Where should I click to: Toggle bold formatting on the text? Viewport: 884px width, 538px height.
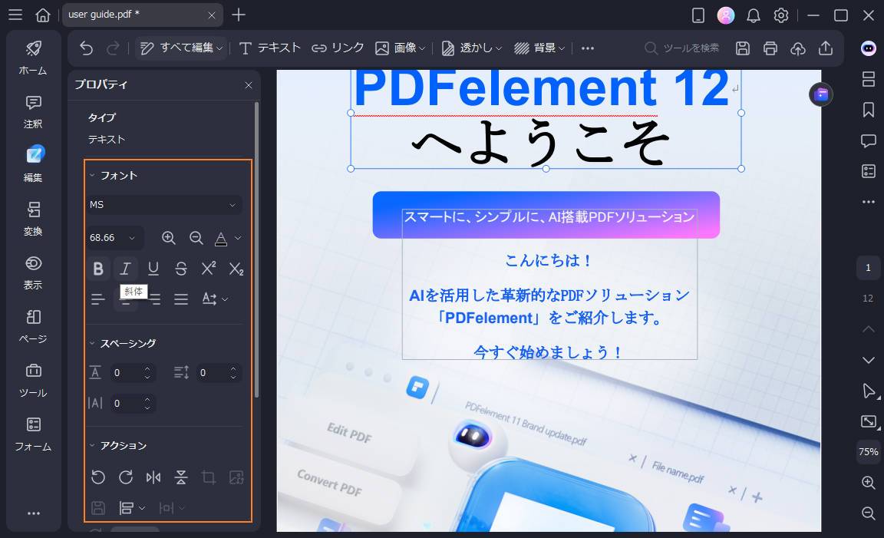(x=98, y=268)
